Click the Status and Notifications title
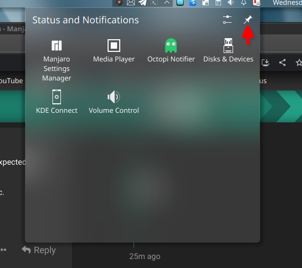302x268 pixels. click(85, 20)
